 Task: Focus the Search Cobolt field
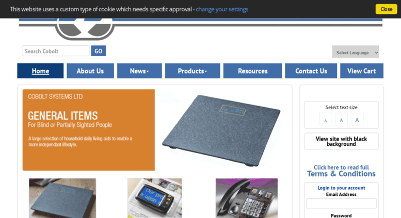56,51
